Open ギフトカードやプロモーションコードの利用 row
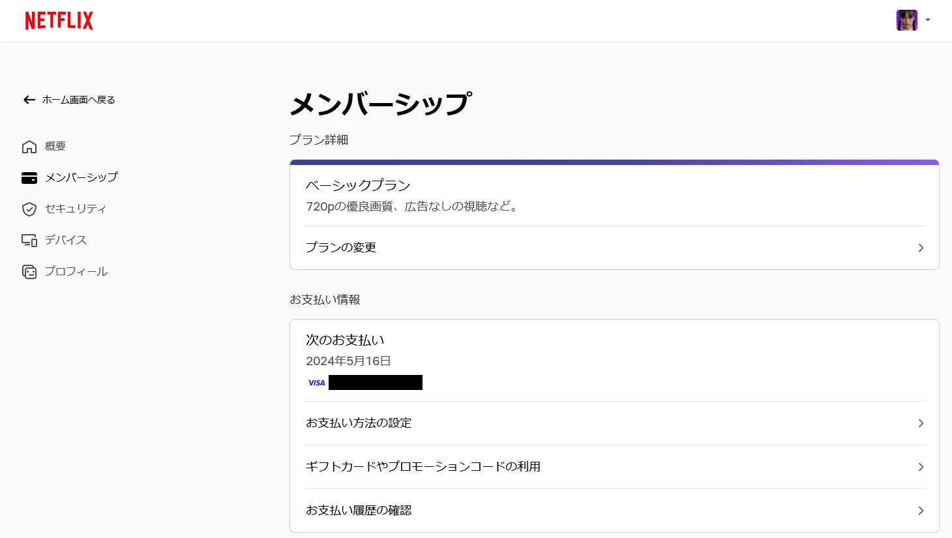The height and width of the screenshot is (538, 952). click(x=614, y=467)
